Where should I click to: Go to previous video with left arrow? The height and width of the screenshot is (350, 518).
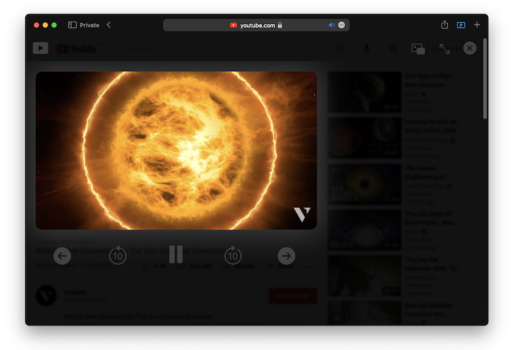coord(62,256)
